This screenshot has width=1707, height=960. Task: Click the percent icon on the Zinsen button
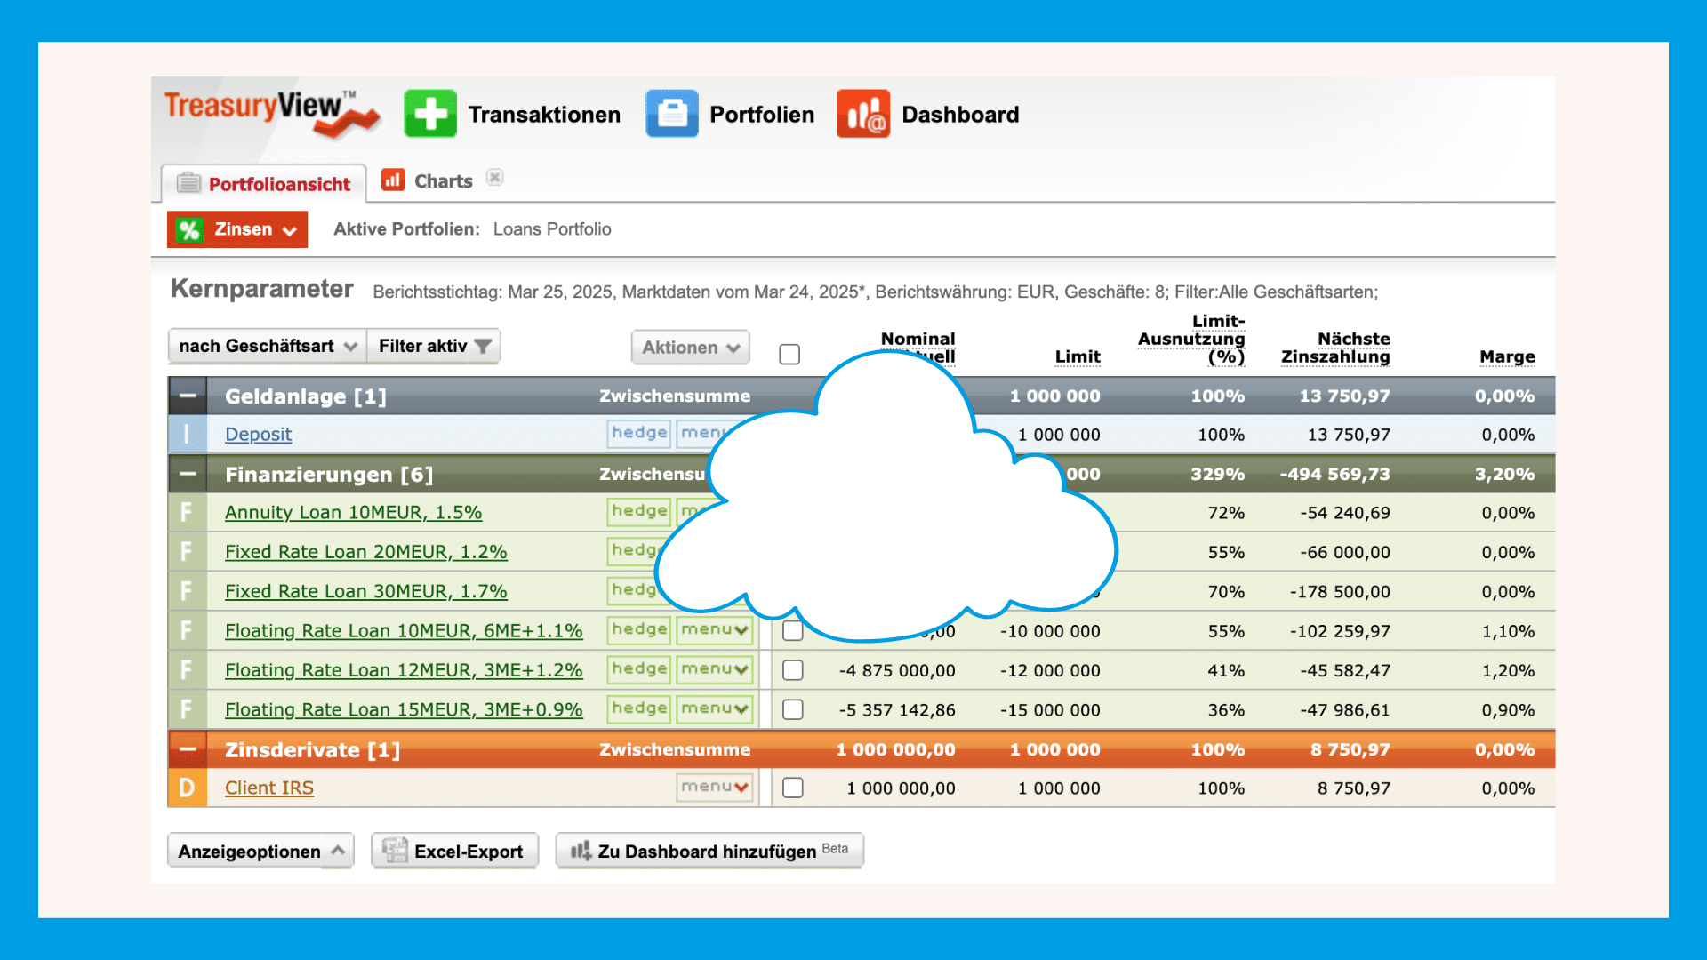(x=191, y=228)
